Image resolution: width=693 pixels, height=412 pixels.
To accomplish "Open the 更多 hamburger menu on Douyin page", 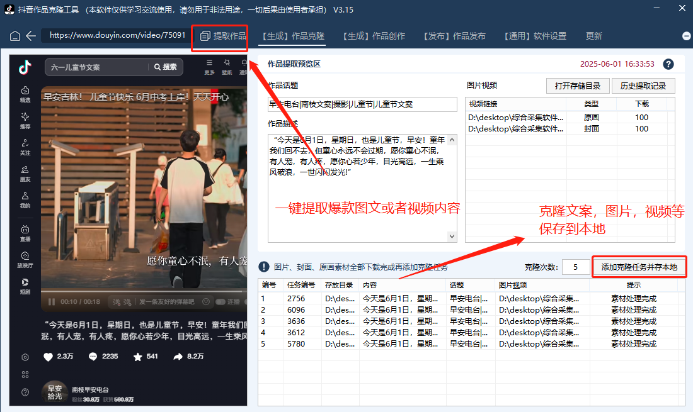I will pyautogui.click(x=209, y=63).
